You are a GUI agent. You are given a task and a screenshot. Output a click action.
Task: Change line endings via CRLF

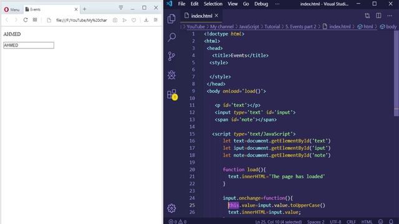point(351,222)
